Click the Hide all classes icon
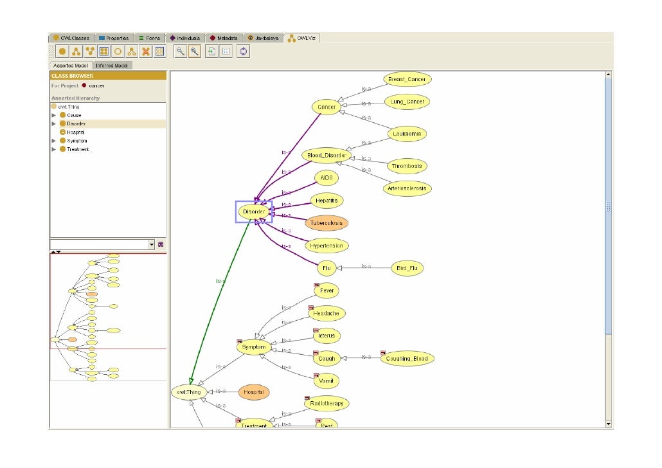 coord(159,51)
